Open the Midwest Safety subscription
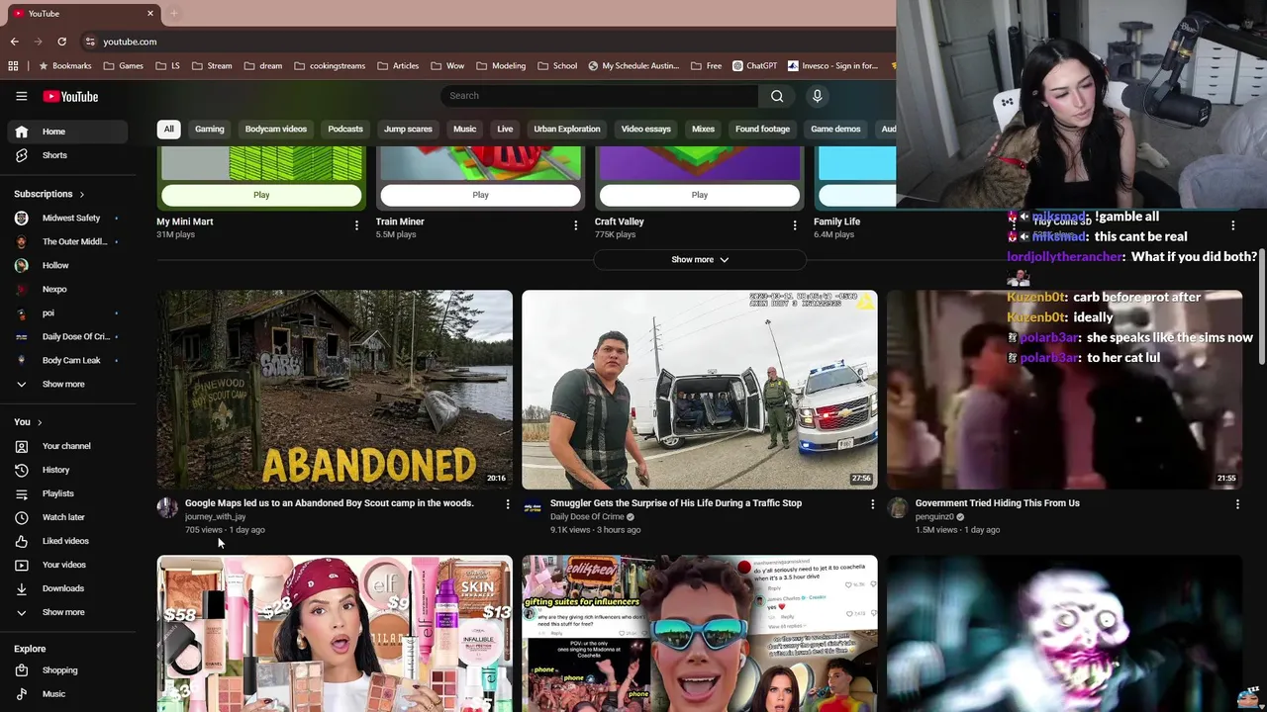This screenshot has height=712, width=1267. point(67,218)
